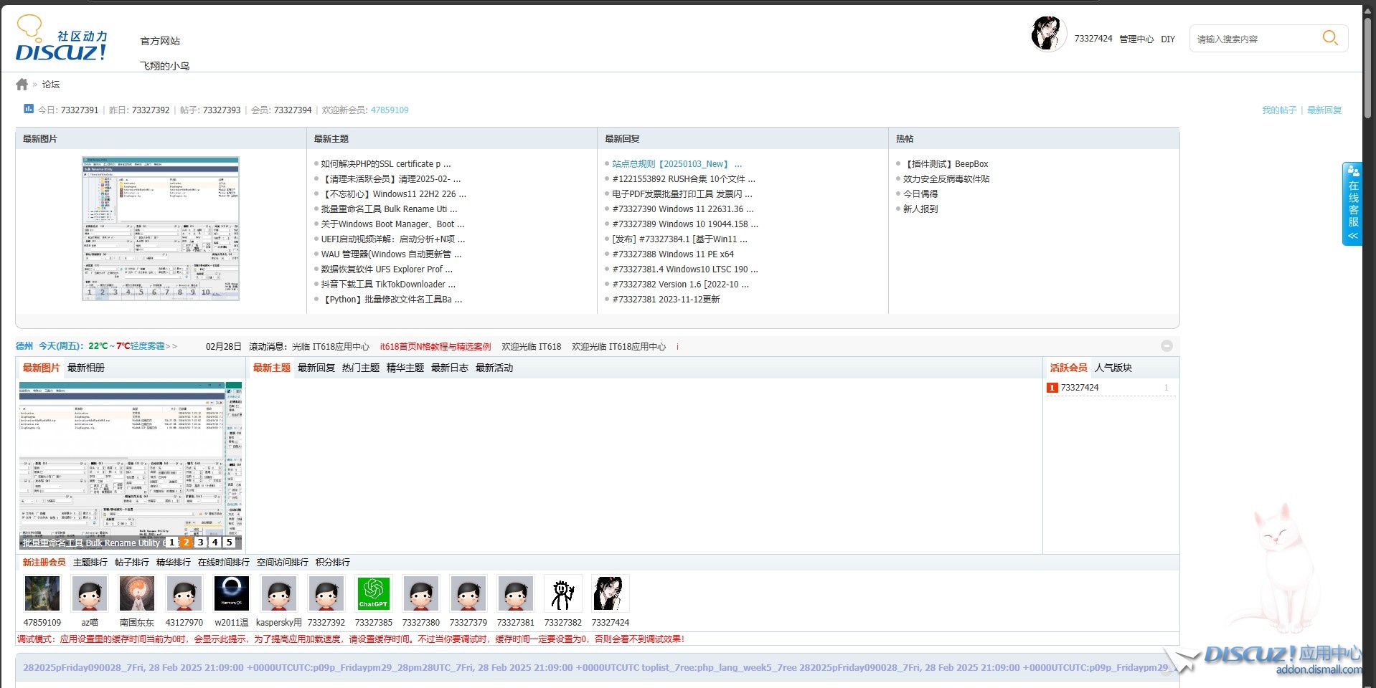Image resolution: width=1376 pixels, height=688 pixels.
Task: Open the online customer service side panel
Action: point(1352,204)
